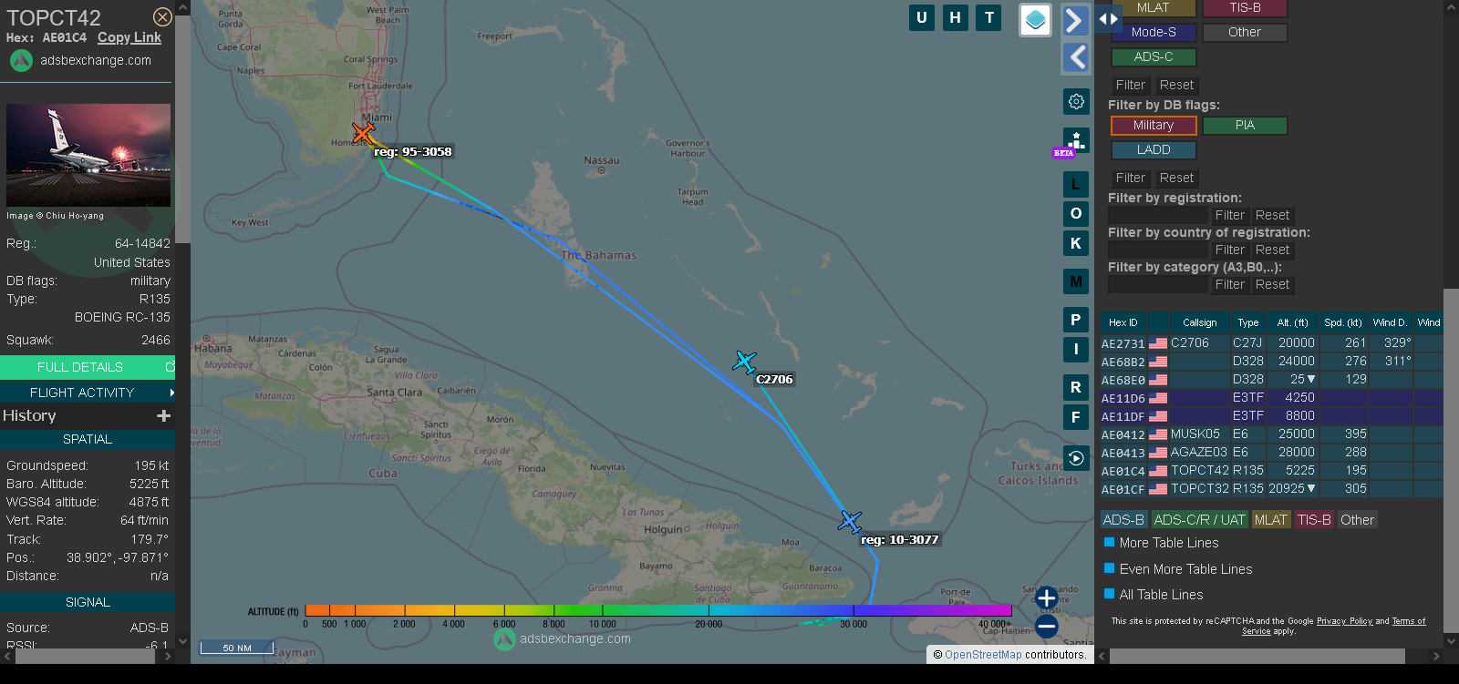Screen dimensions: 1459x684
Task: Click the F map button
Action: [1076, 417]
